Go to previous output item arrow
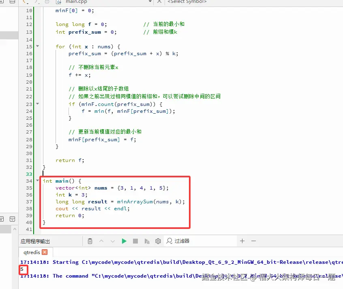 101,241
